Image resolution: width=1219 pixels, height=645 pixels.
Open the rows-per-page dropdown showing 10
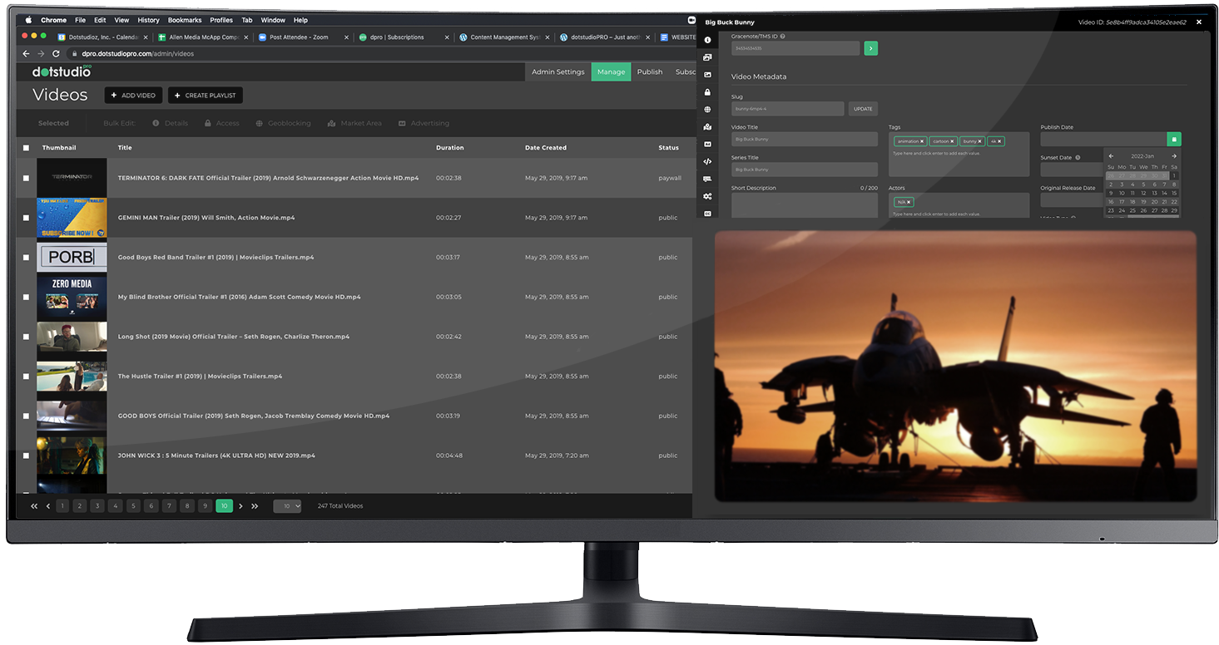[x=287, y=505]
